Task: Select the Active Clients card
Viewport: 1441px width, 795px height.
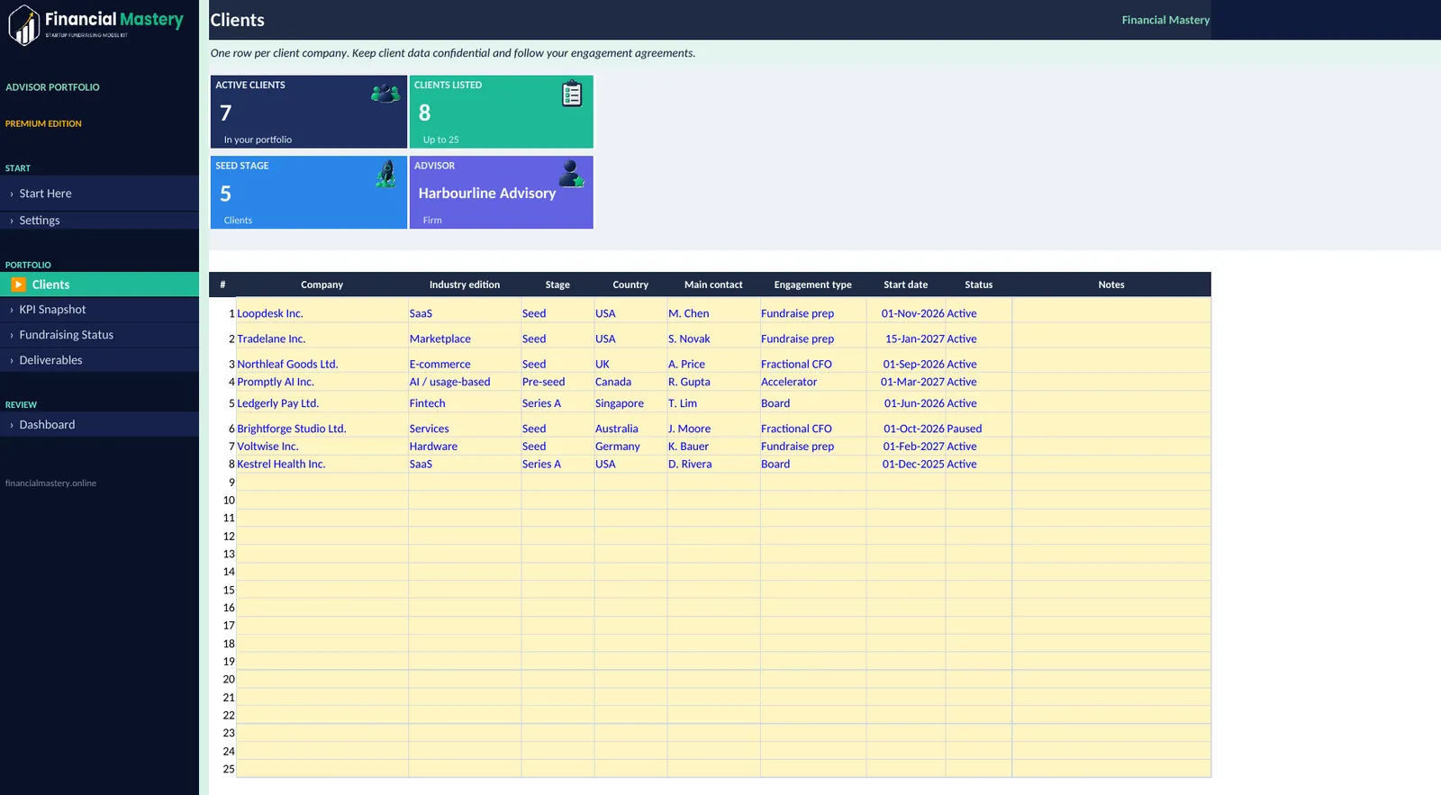Action: (x=309, y=112)
